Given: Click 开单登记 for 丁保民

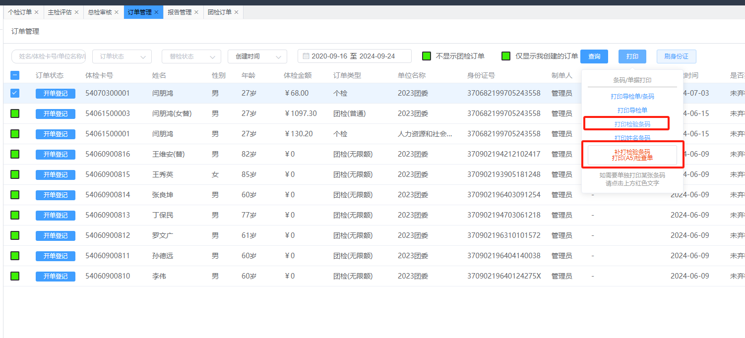Looking at the screenshot, I should pyautogui.click(x=56, y=215).
